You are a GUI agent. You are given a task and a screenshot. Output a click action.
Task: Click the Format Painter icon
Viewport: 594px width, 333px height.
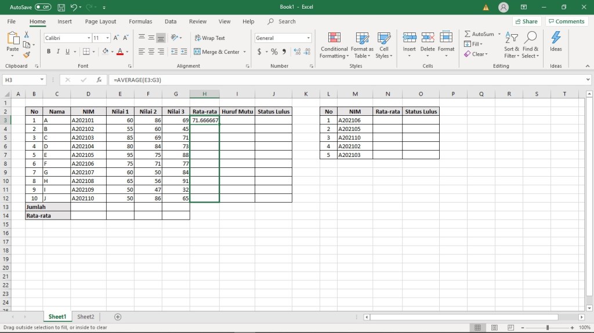(x=26, y=55)
